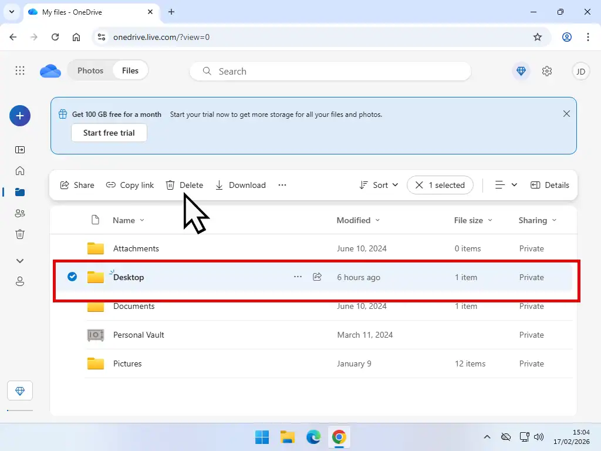
Task: Click the share icon on the Desktop row
Action: click(317, 277)
